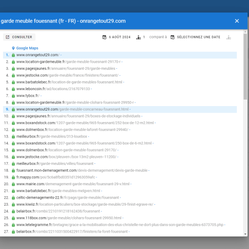This screenshot has width=249, height=249.
Task: Click the lock icon on row 12
Action: [x=13, y=130]
